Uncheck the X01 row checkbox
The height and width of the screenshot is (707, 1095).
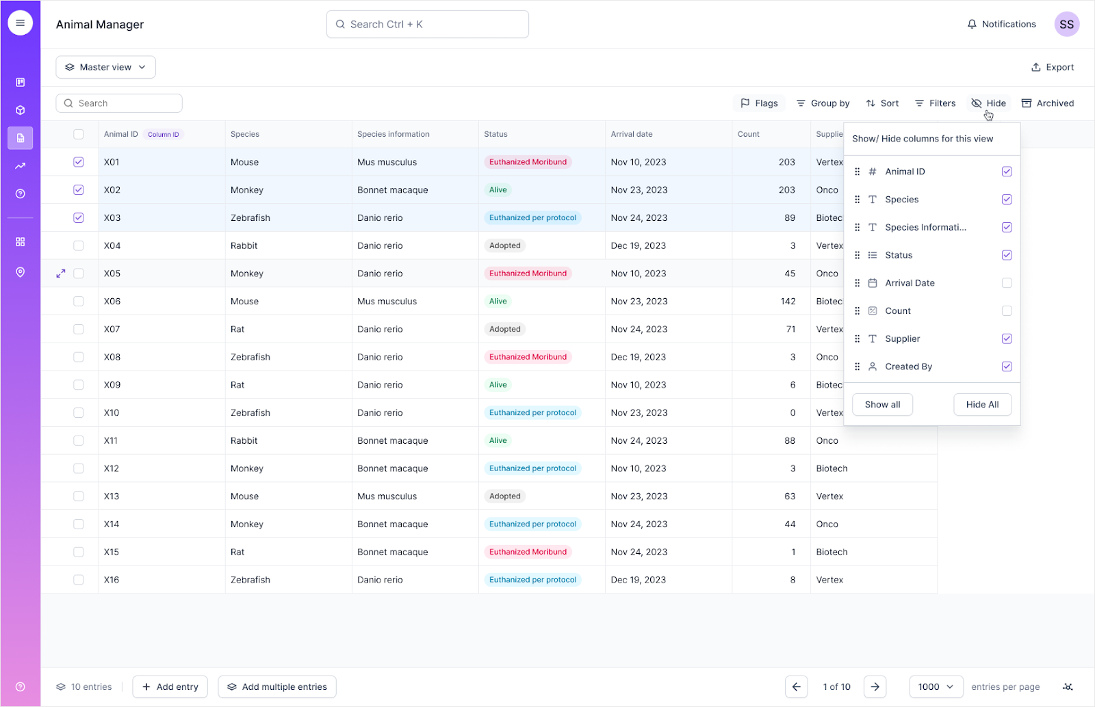[x=79, y=162]
